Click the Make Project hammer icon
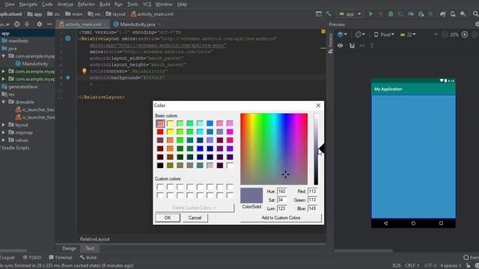 tap(329, 14)
